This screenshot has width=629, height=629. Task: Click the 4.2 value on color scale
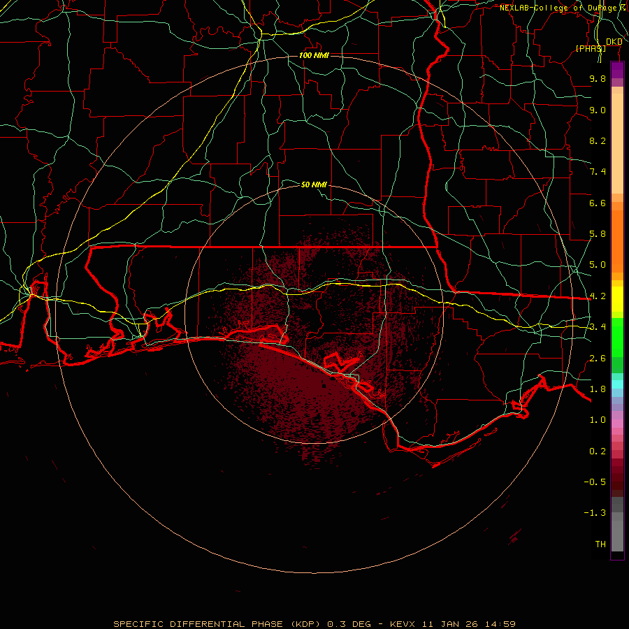point(598,296)
